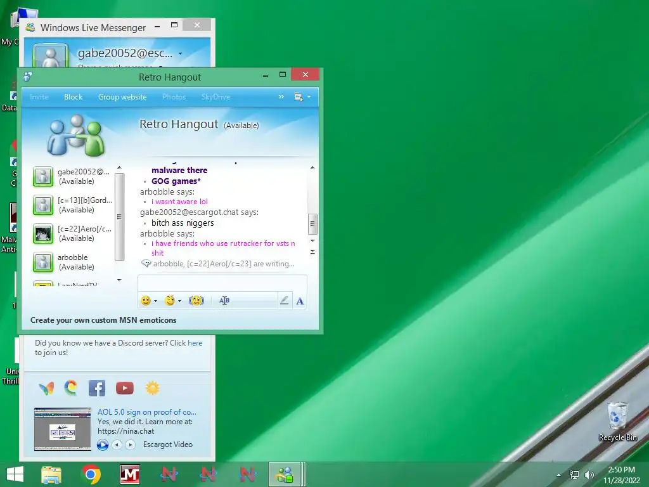This screenshot has height=487, width=649.
Task: Click the participant list scrollbar thumb
Action: click(x=119, y=217)
